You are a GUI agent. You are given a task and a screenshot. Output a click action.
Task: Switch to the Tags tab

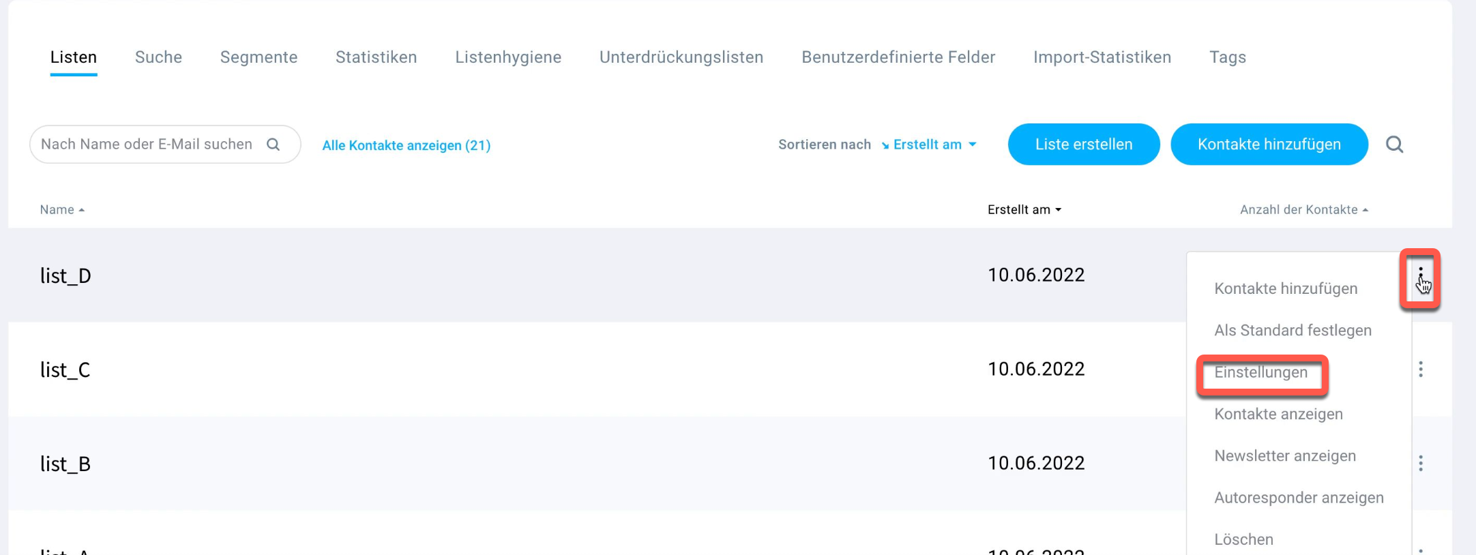pos(1228,57)
